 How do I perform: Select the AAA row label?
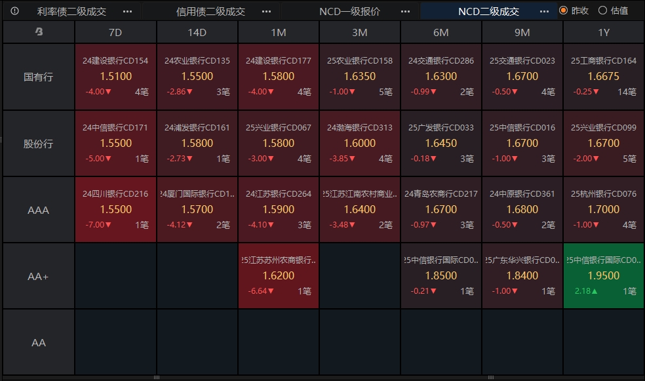click(38, 210)
